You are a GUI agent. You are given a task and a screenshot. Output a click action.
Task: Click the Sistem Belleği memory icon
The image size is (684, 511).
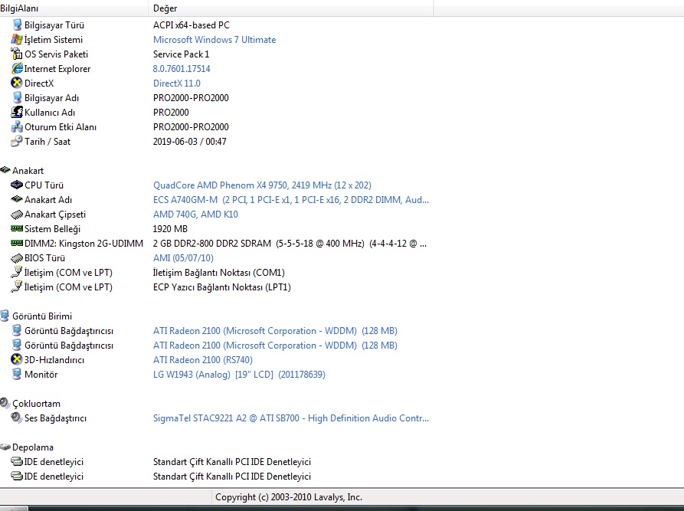pyautogui.click(x=17, y=229)
